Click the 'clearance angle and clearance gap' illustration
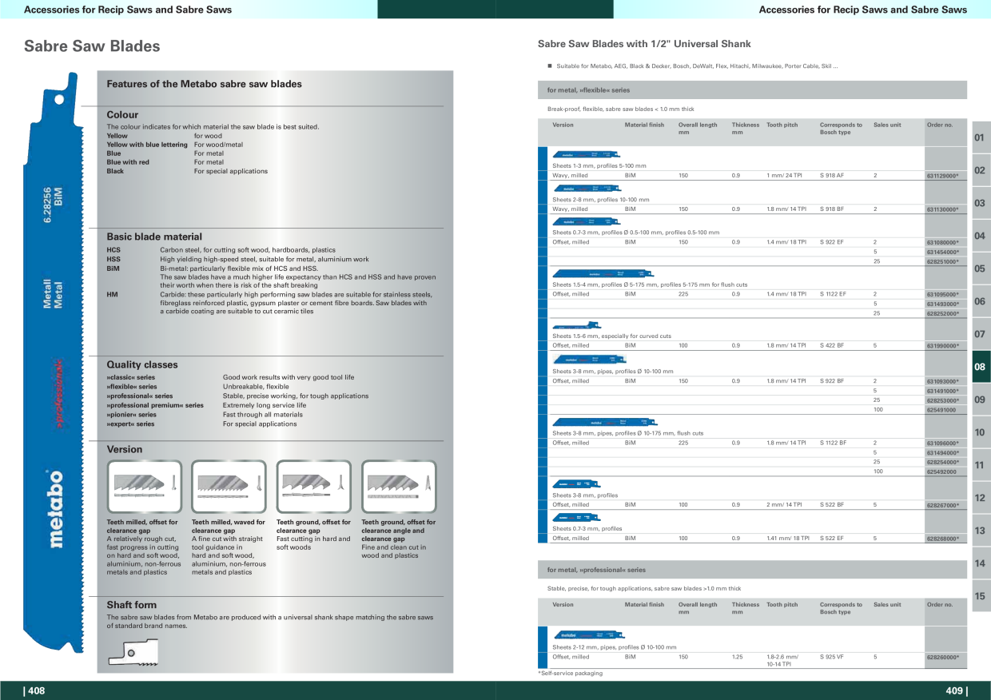 coord(399,487)
